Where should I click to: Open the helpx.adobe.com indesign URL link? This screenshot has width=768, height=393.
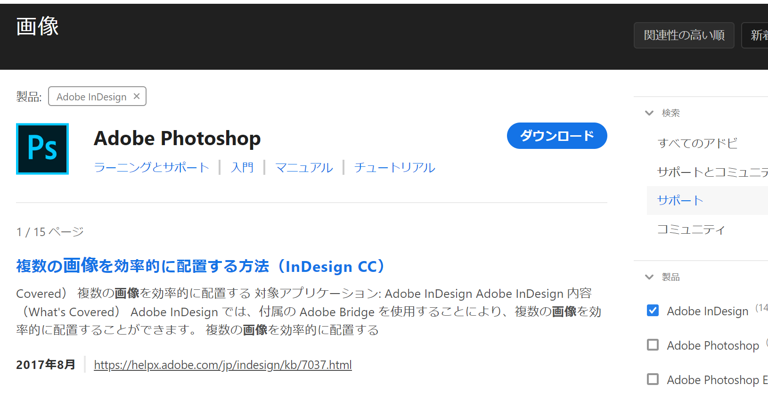[223, 365]
